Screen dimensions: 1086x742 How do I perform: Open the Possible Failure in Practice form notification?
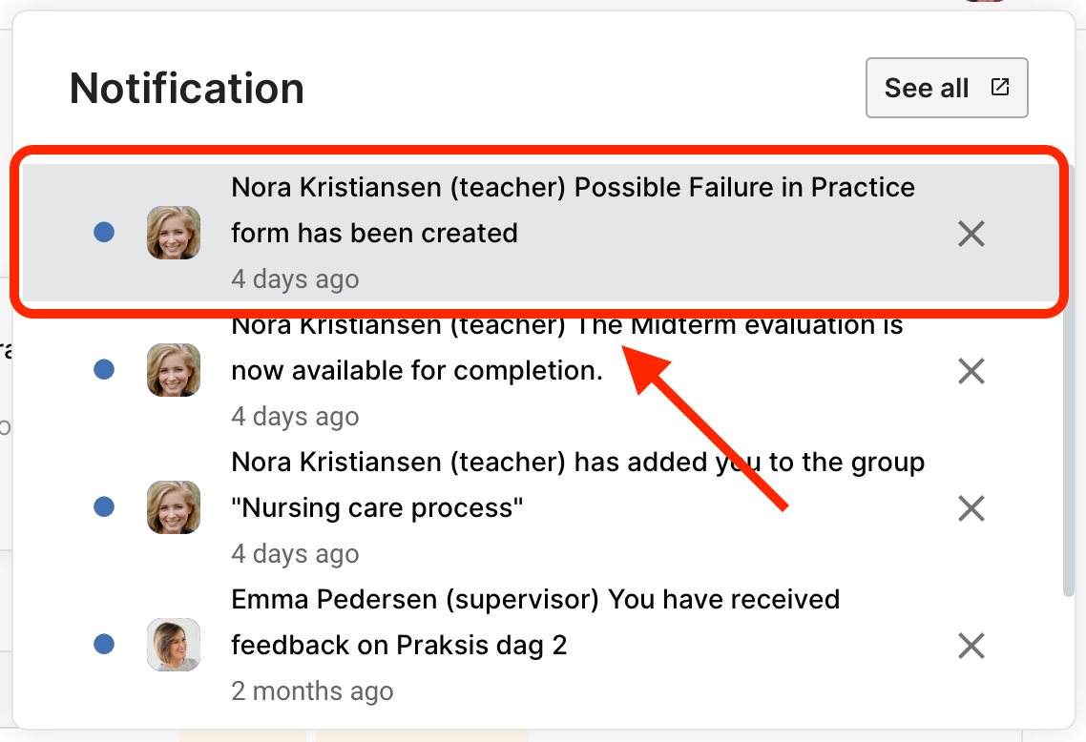573,210
